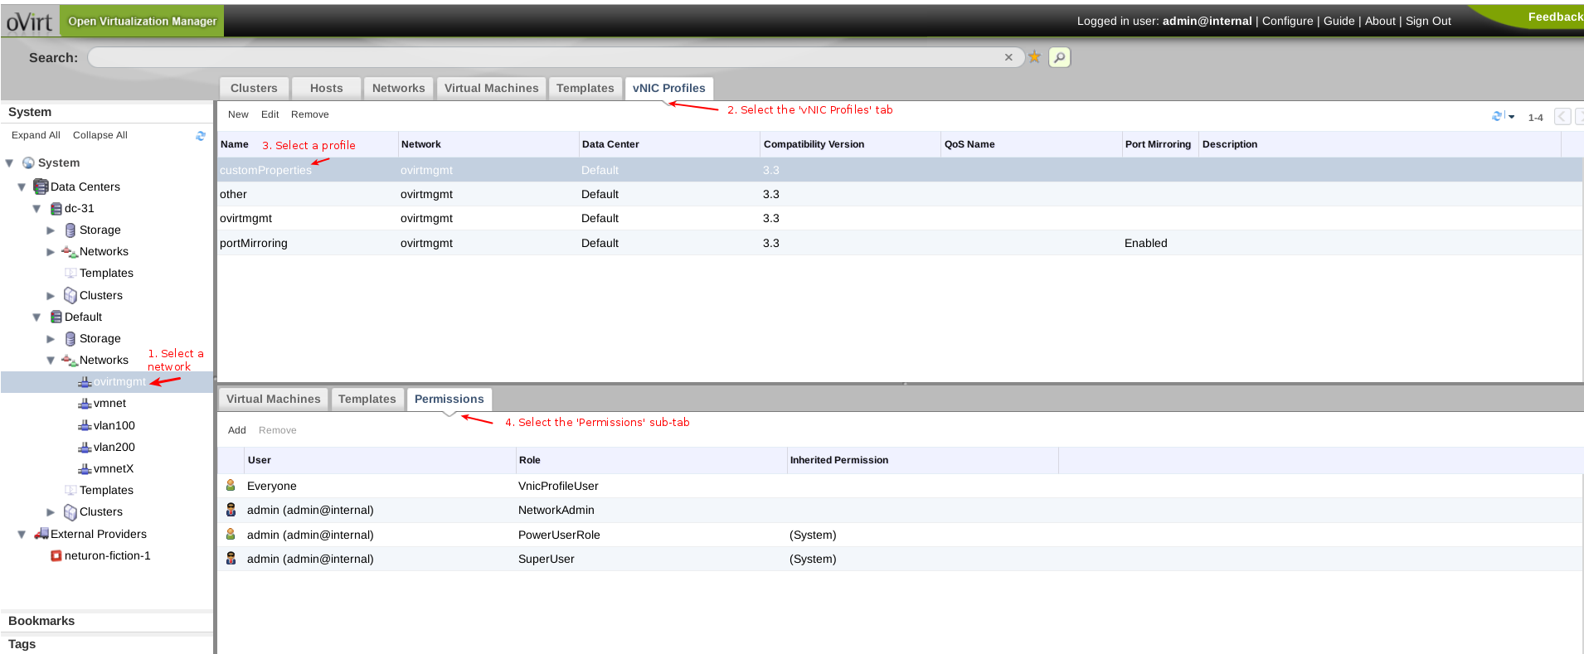
Task: Click the tree refresh icon in System panel
Action: point(201,136)
